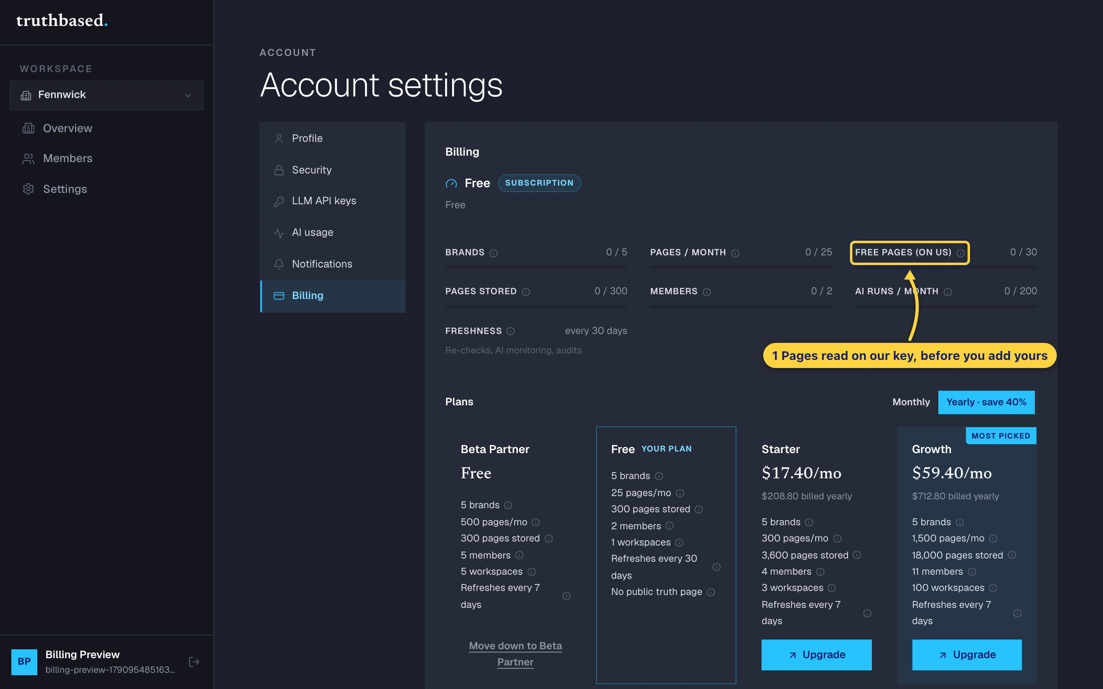Click the BP avatar in the sidebar footer

click(24, 662)
